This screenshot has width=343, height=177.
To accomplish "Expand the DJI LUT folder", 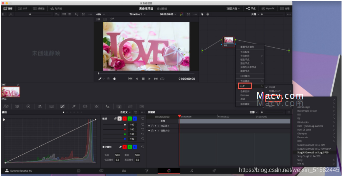I will [x=315, y=119].
